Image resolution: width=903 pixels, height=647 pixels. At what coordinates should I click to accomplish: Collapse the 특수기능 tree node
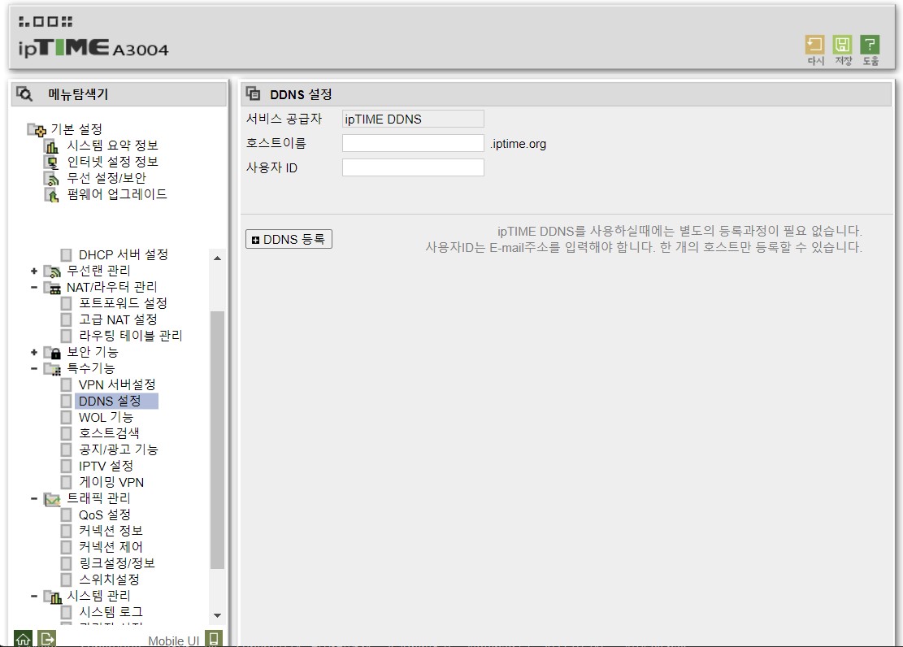[x=34, y=368]
